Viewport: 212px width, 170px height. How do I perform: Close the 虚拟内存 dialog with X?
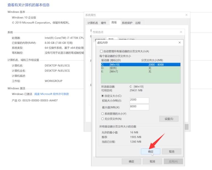pyautogui.click(x=179, y=43)
